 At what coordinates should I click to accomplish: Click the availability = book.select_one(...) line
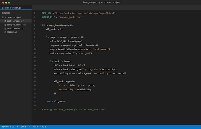tap(90, 73)
